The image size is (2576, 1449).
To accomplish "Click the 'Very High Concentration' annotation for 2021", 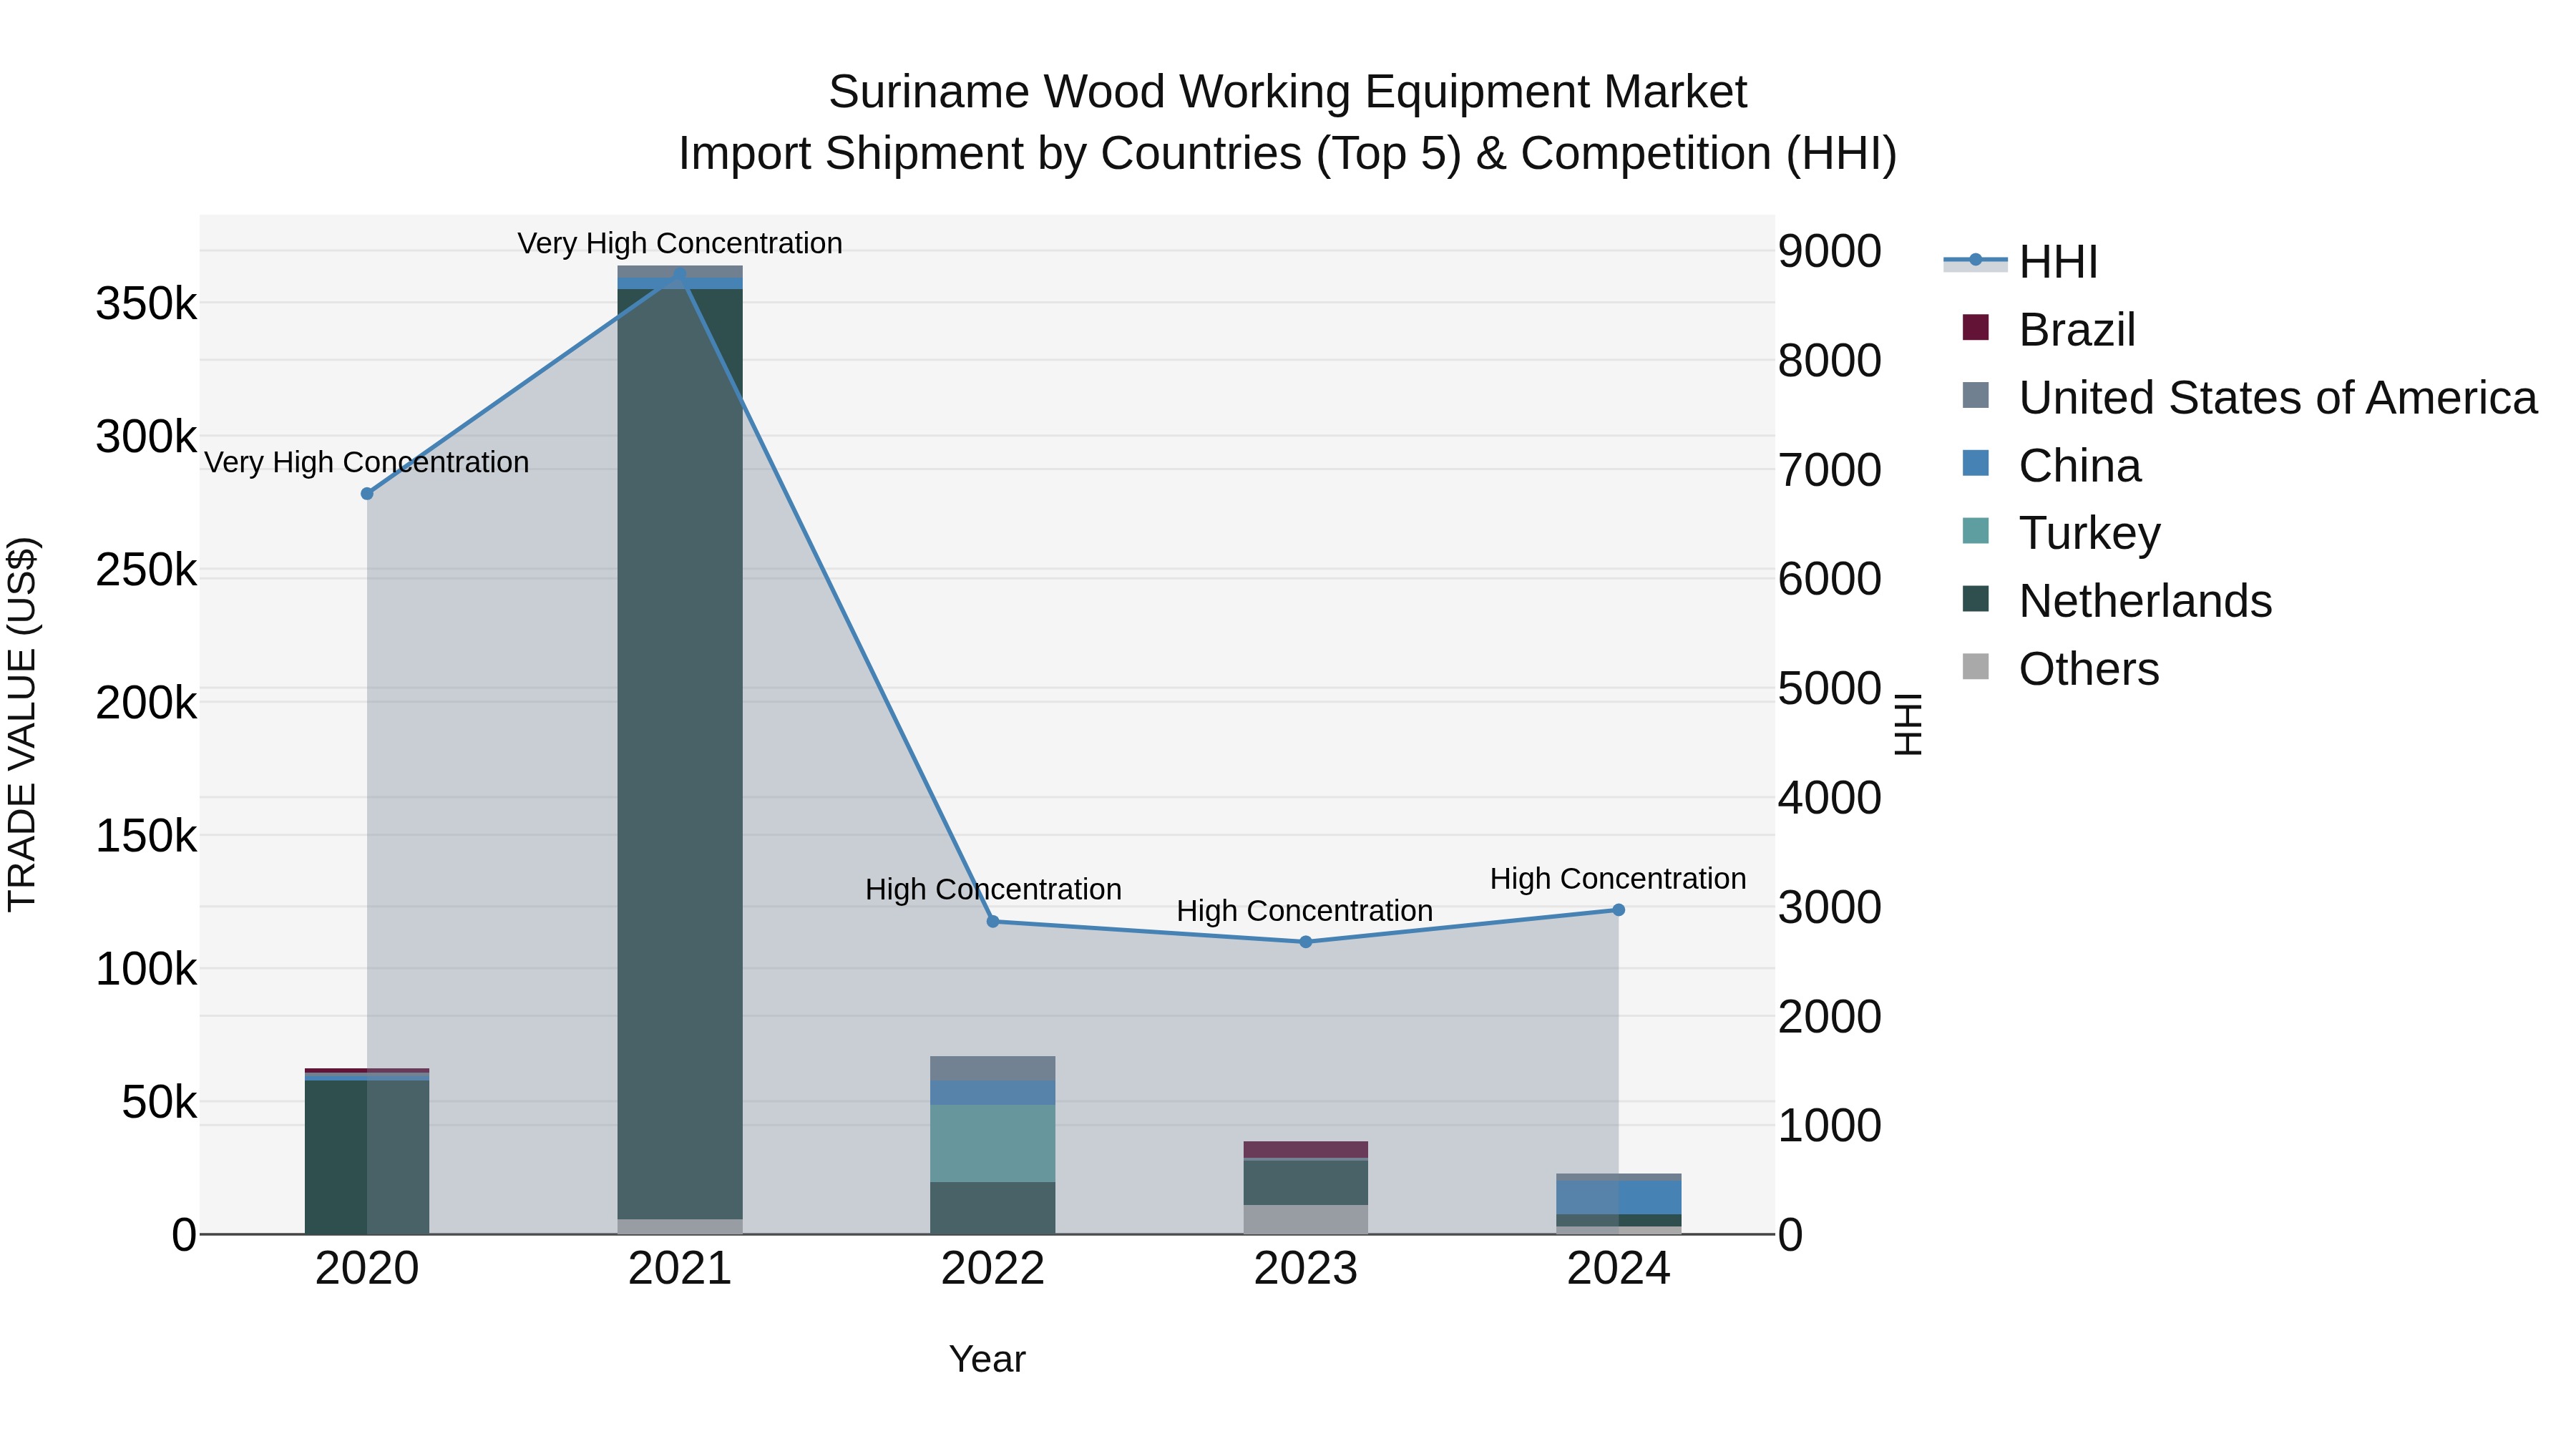I will click(x=680, y=243).
